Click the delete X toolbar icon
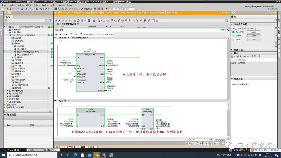This screenshot has height=158, width=281. coord(37,9)
